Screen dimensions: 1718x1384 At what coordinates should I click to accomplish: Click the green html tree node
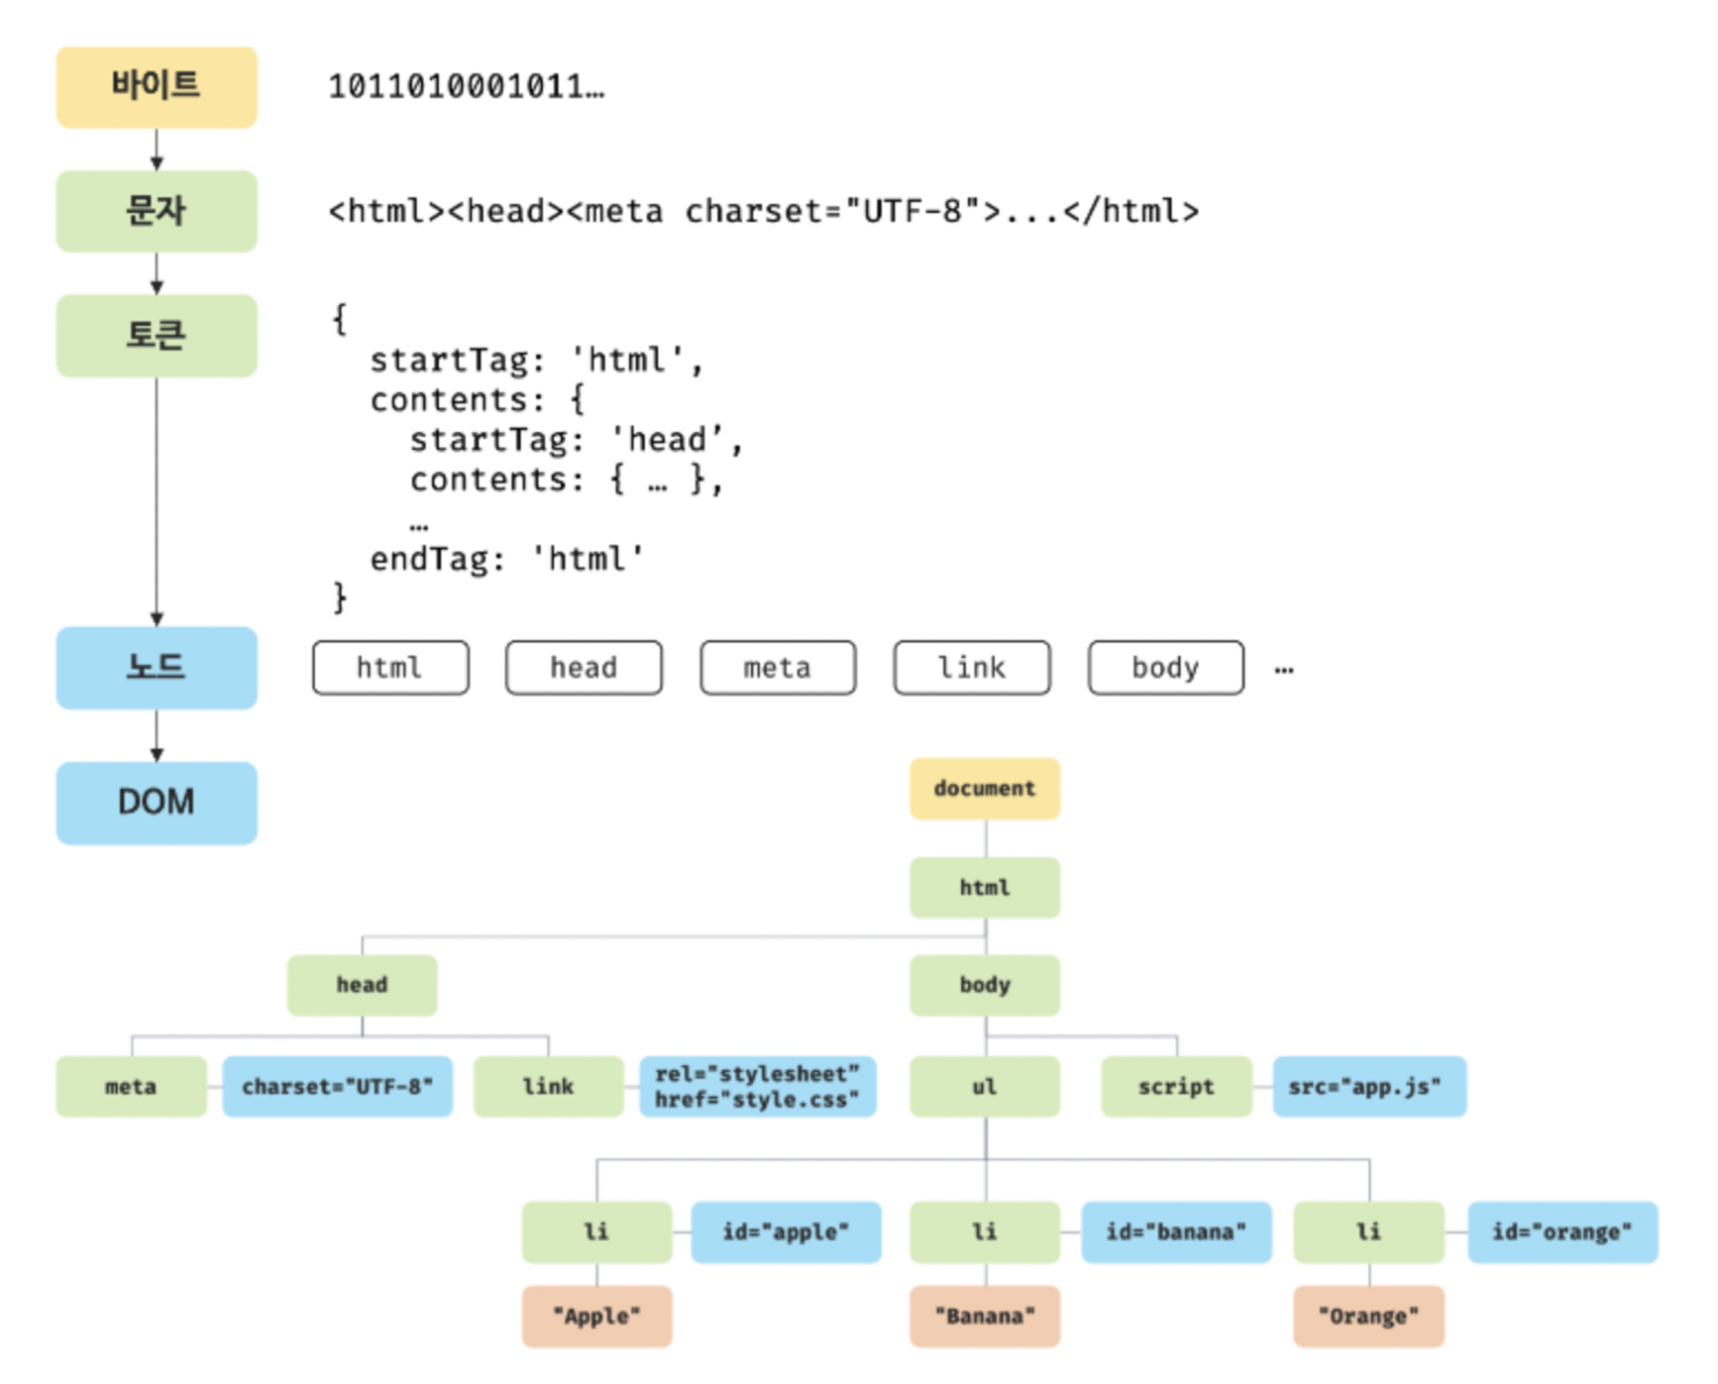tap(984, 887)
